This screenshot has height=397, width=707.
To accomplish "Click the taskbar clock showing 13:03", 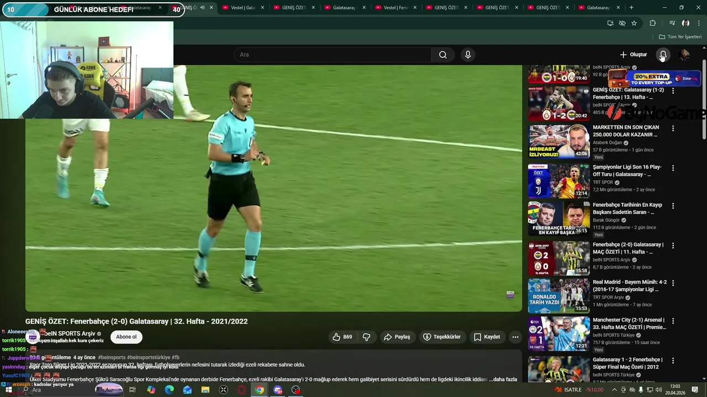I will [x=674, y=390].
